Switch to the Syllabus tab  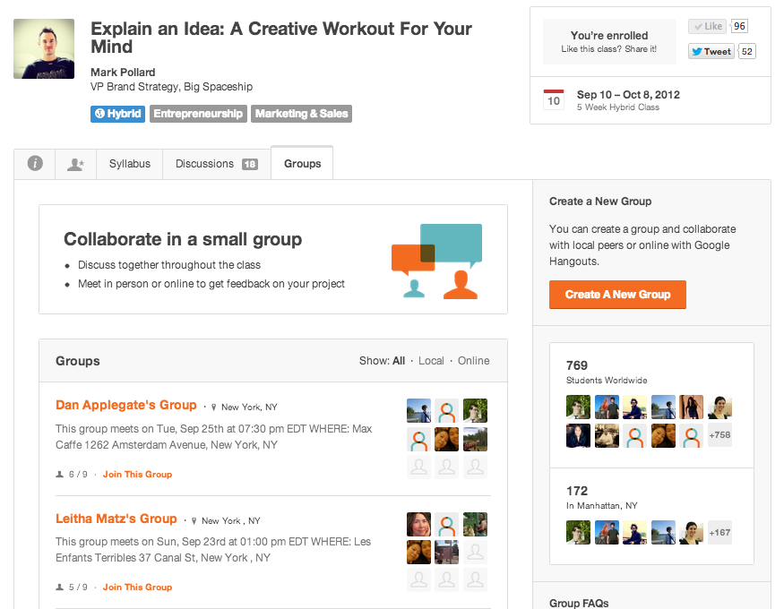(130, 164)
